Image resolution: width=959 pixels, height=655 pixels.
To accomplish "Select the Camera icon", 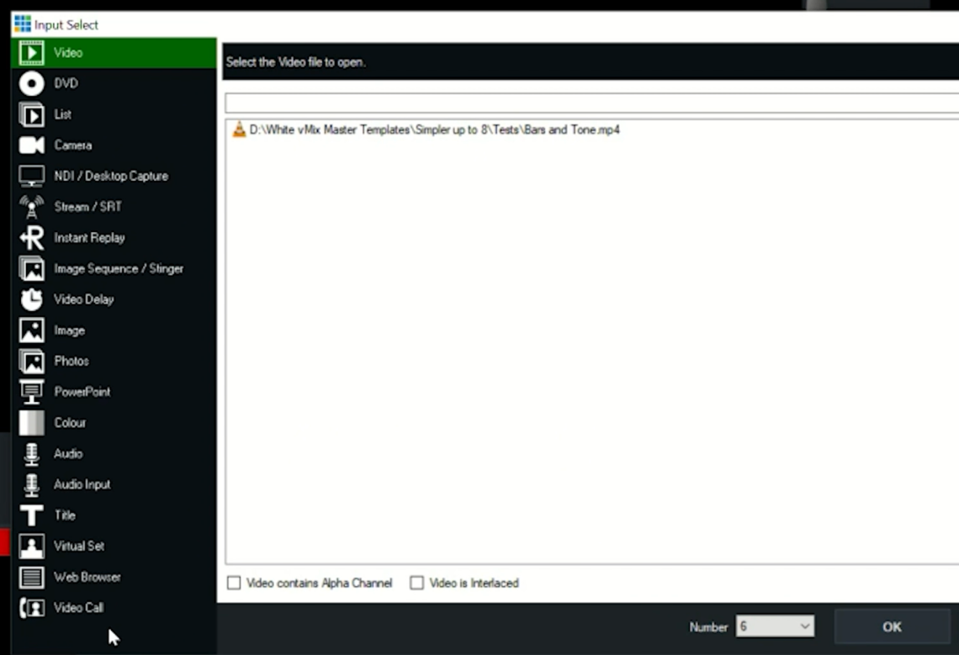I will pyautogui.click(x=31, y=145).
